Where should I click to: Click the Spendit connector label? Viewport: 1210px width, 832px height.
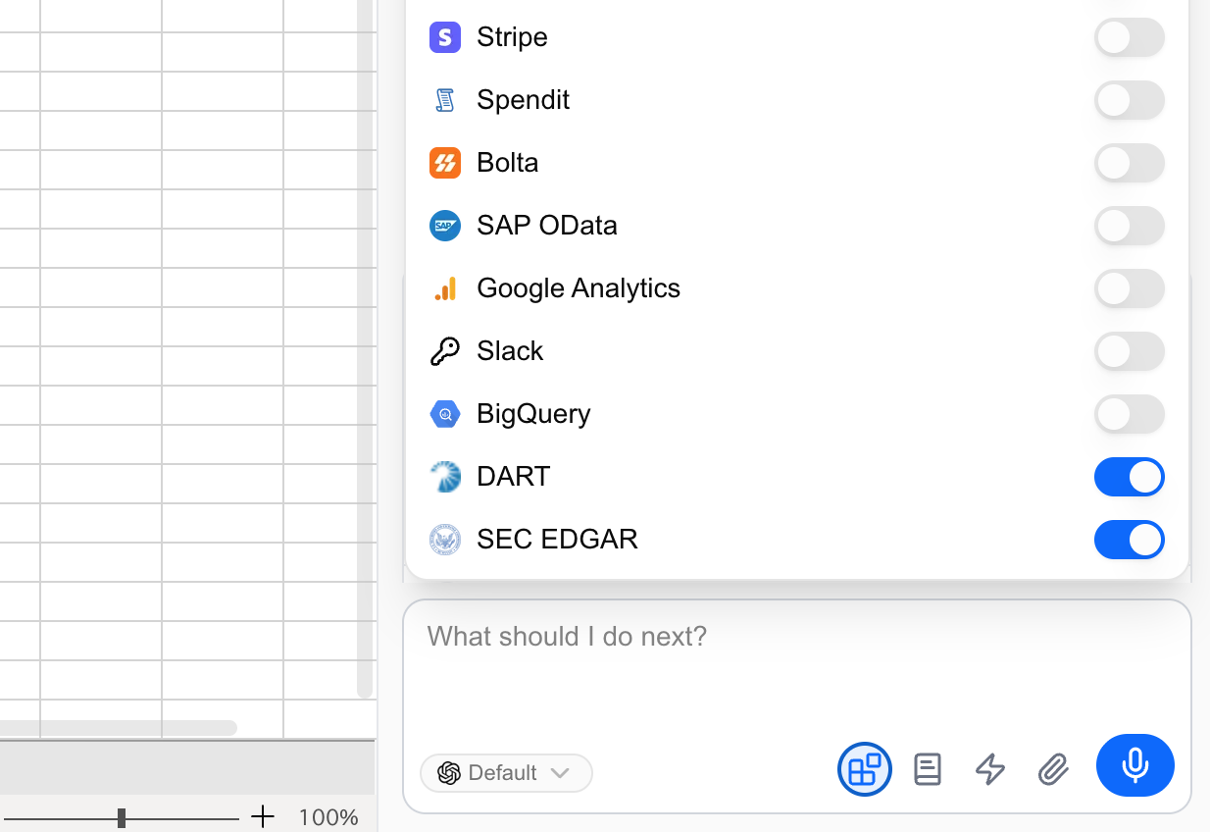(x=523, y=100)
